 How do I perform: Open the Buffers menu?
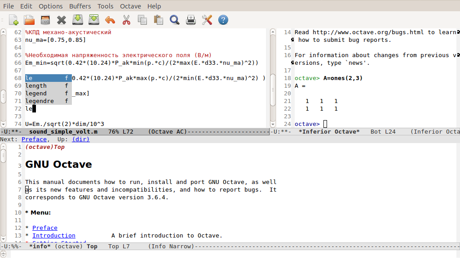click(80, 6)
